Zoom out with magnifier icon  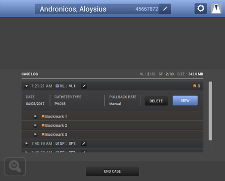click(x=15, y=167)
